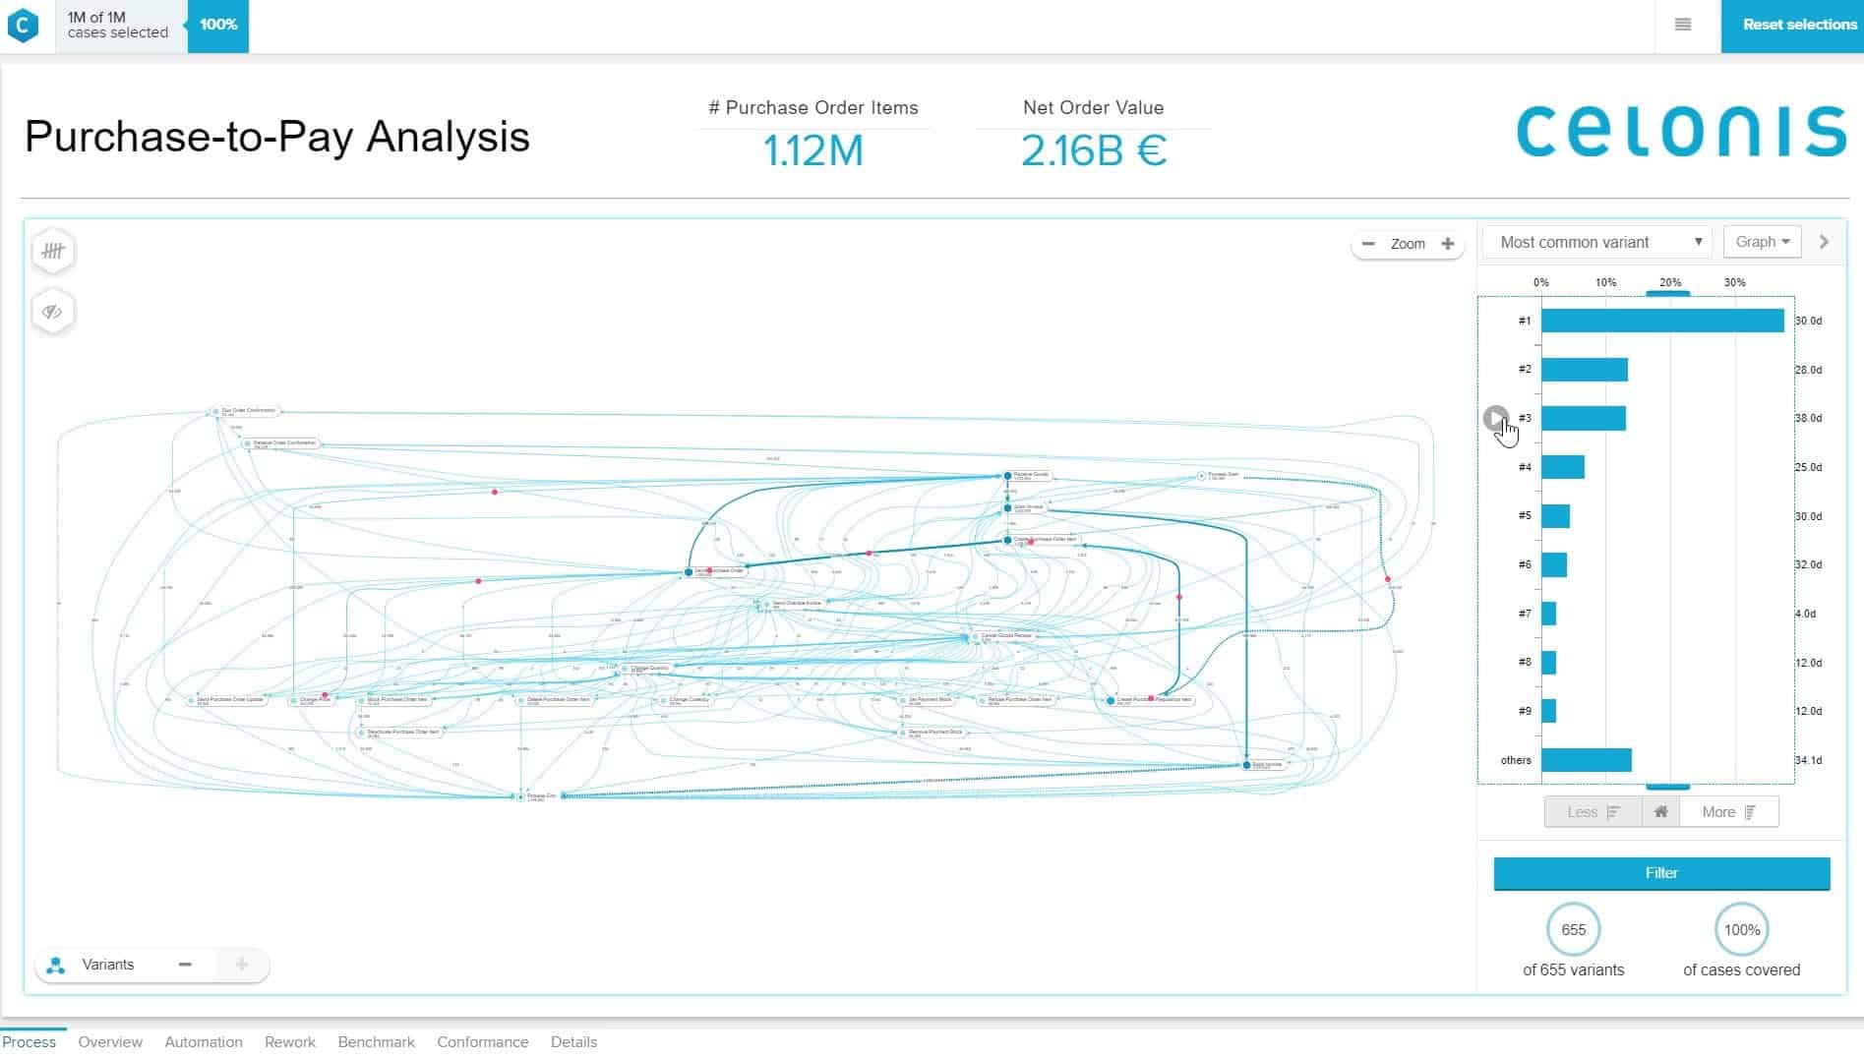Select the Due Order Confirmation node
Image resolution: width=1864 pixels, height=1058 pixels.
click(x=246, y=412)
